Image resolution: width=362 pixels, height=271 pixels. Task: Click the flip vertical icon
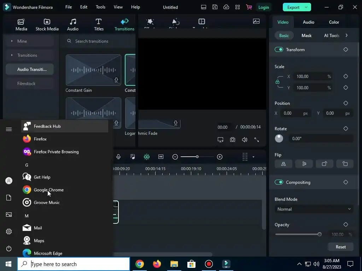(304, 164)
